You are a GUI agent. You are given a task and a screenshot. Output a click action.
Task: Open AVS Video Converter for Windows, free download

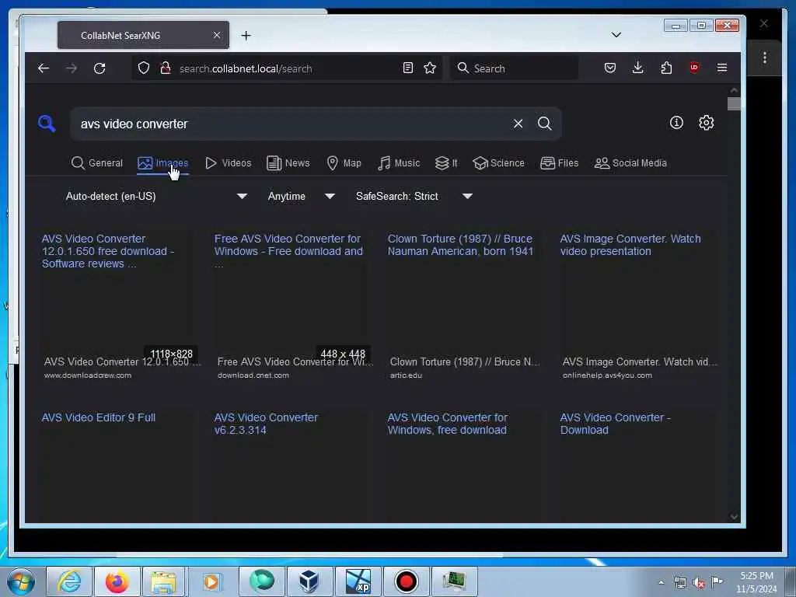click(x=447, y=424)
